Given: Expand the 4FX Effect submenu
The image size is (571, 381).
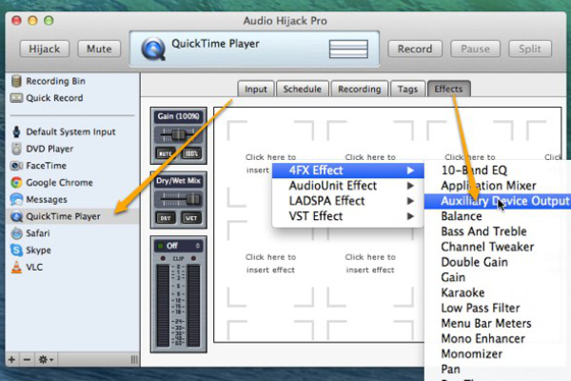Looking at the screenshot, I should pyautogui.click(x=348, y=170).
